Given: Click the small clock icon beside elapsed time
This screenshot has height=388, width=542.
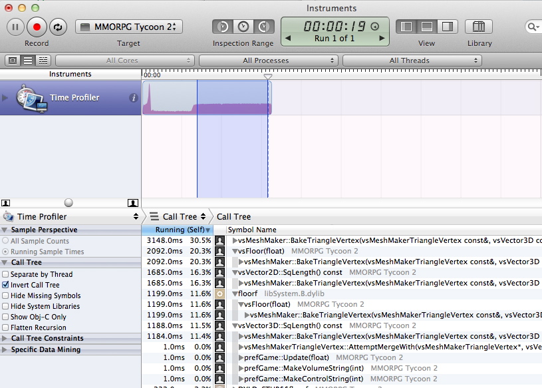Looking at the screenshot, I should pyautogui.click(x=375, y=26).
